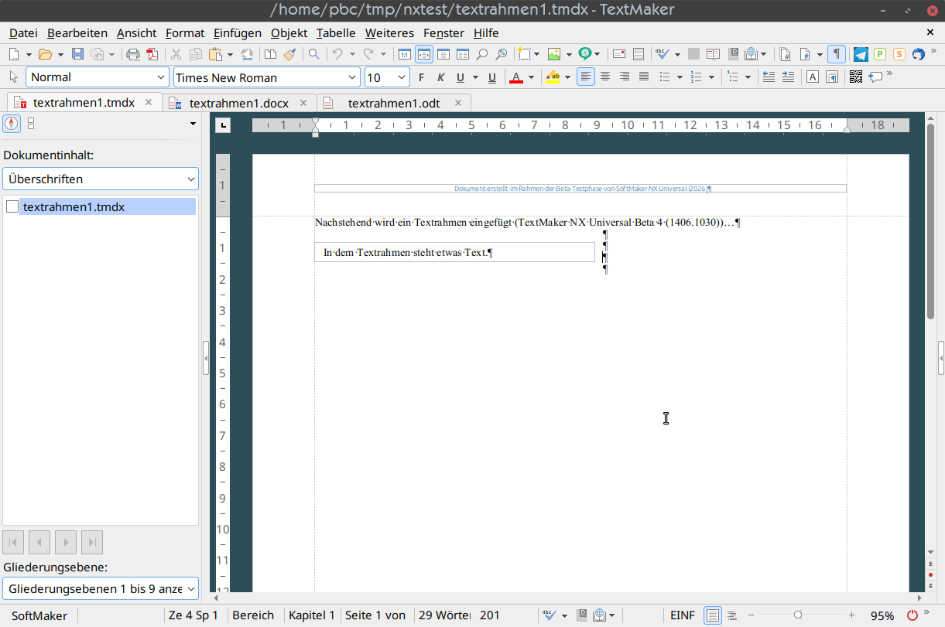
Task: Check the textrahmen1.tmdx checkbox in sidebar
Action: pos(12,206)
